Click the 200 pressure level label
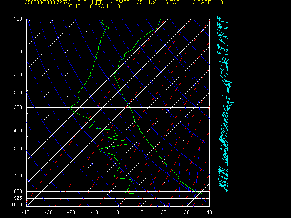This screenshot has height=218, width=291. pos(18,75)
